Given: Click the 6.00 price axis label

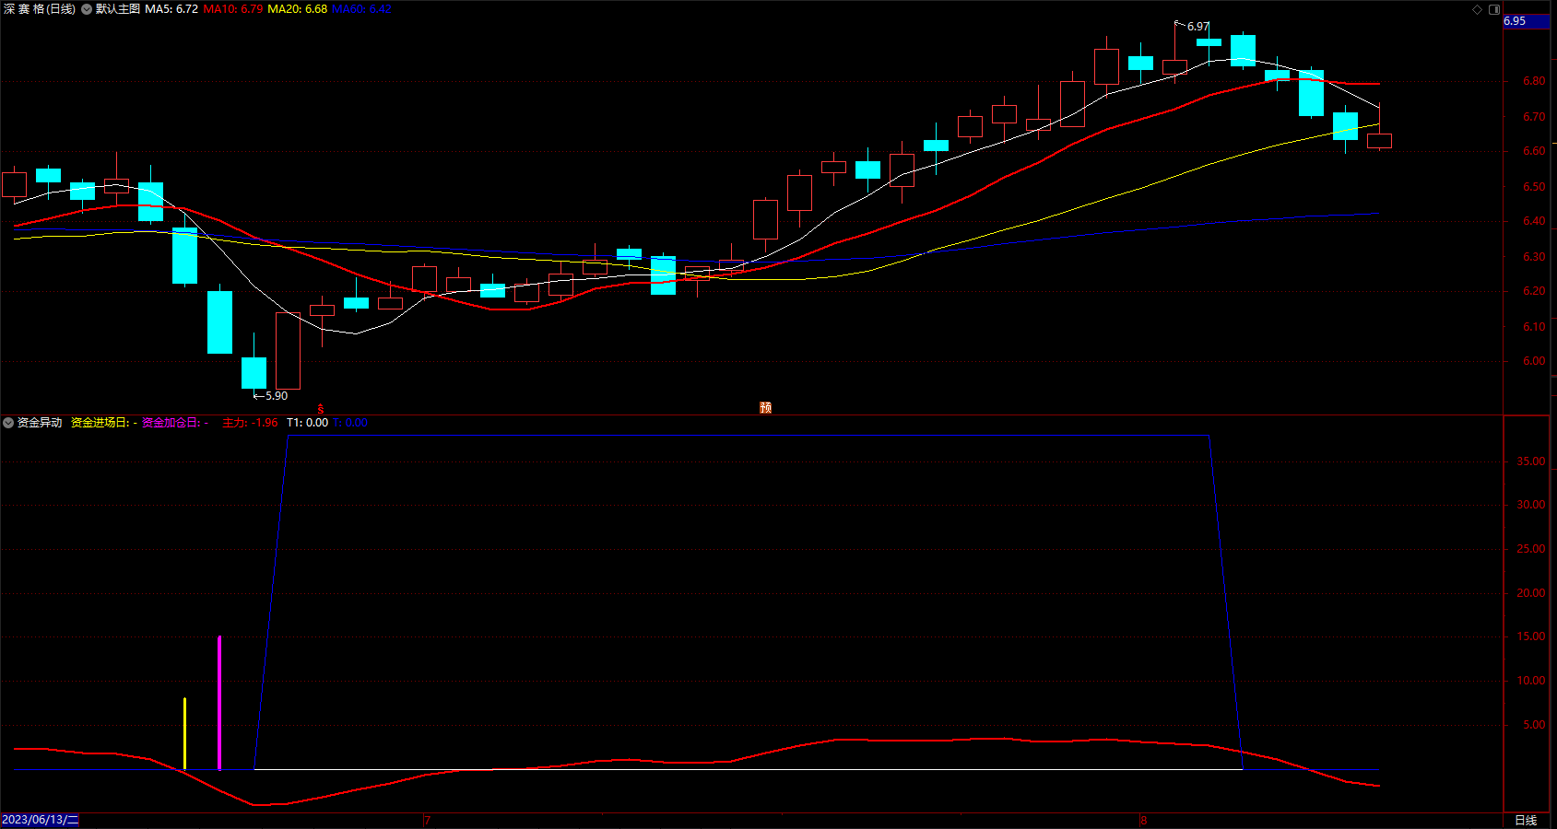Looking at the screenshot, I should point(1534,361).
